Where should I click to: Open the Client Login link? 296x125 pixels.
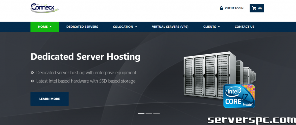pyautogui.click(x=234, y=8)
